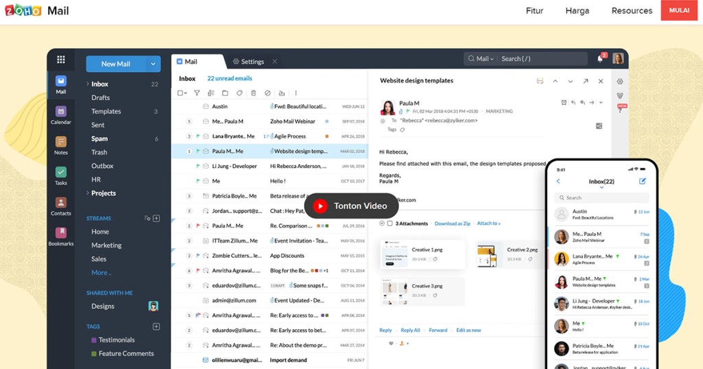Click back arrow in phone inbox
703x369 pixels.
pyautogui.click(x=558, y=181)
